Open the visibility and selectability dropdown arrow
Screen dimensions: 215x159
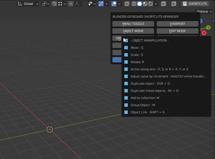95,4
